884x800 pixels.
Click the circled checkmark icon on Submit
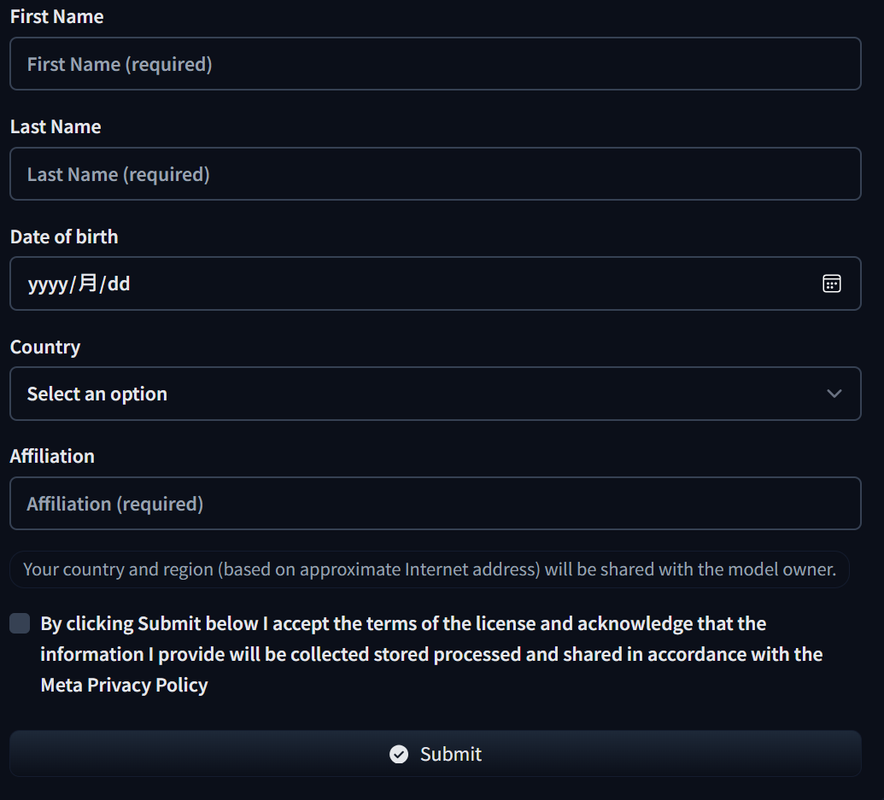pos(399,754)
